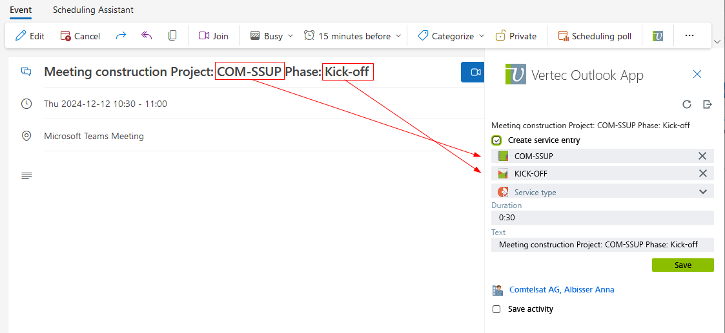Open the 15 minutes before reminder dropdown
725x333 pixels.
tap(353, 36)
